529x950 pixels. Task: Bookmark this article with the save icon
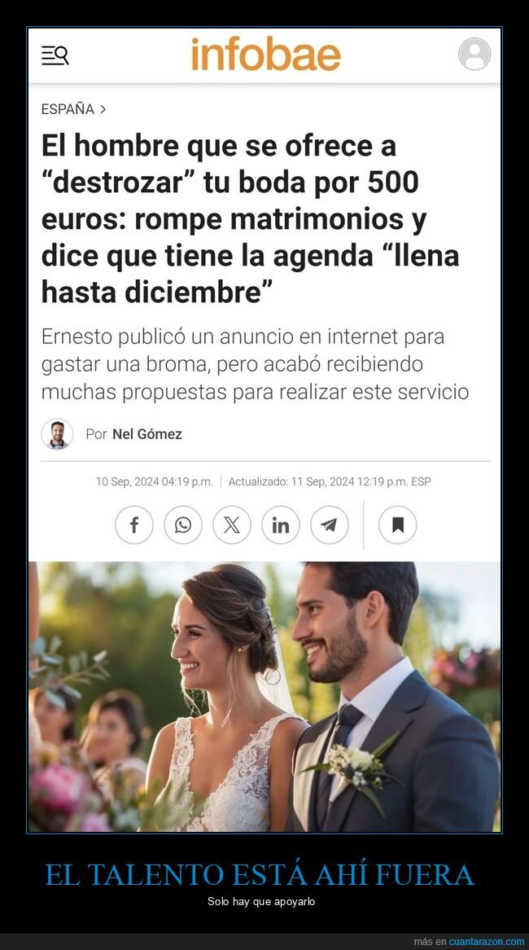[x=398, y=525]
